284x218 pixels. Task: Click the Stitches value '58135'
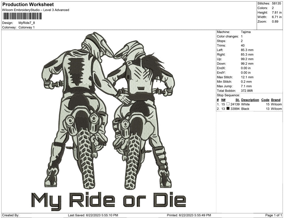coord(276,3)
